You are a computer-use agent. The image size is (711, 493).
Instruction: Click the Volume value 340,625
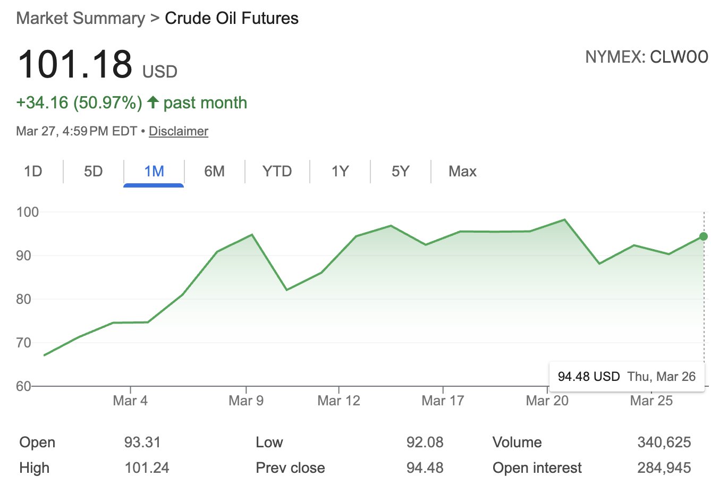tap(664, 442)
